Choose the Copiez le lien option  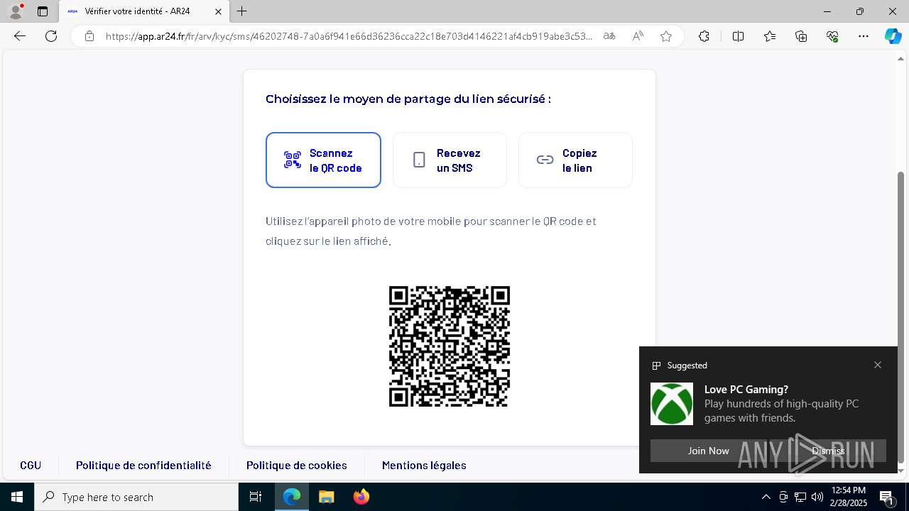click(575, 160)
